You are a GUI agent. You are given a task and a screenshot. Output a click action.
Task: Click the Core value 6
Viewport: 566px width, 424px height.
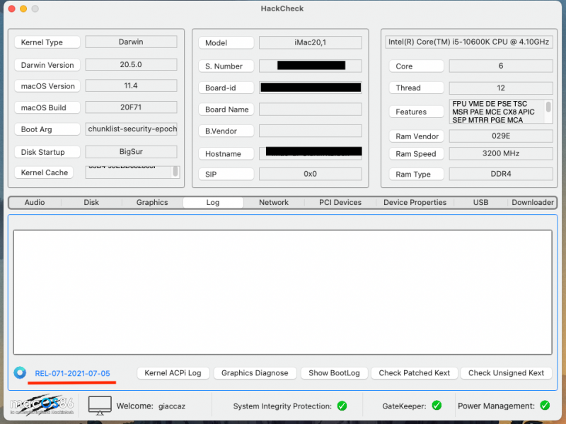pyautogui.click(x=501, y=66)
